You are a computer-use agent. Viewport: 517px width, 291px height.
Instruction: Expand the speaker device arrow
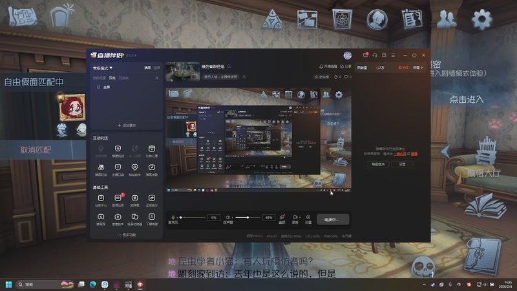coord(232,217)
